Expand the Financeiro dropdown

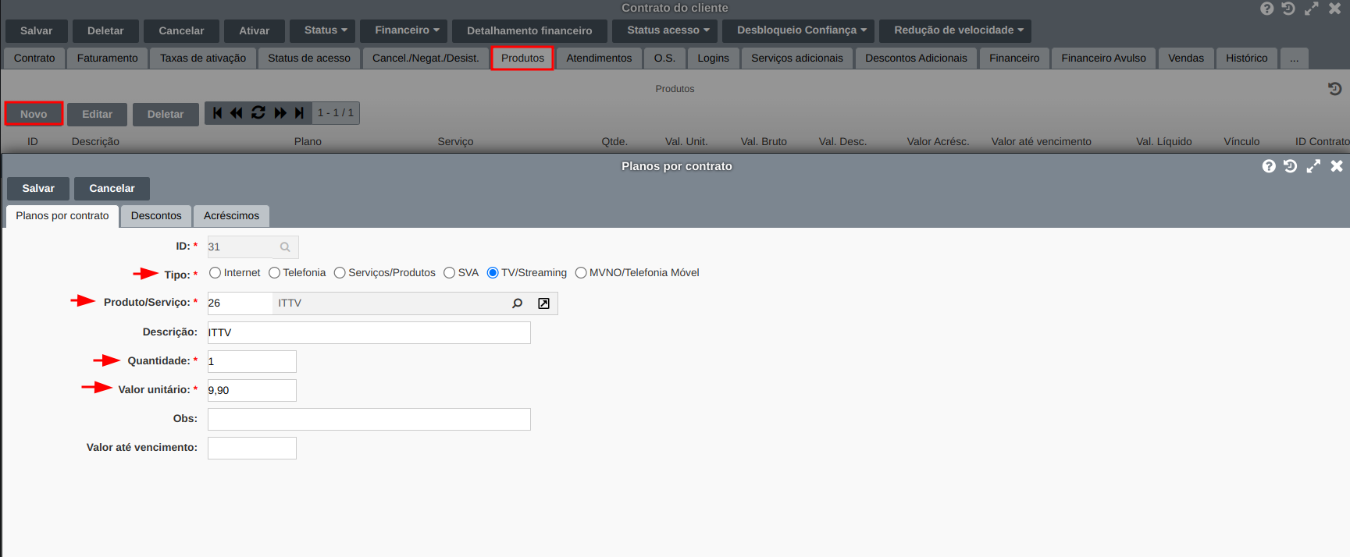(406, 30)
